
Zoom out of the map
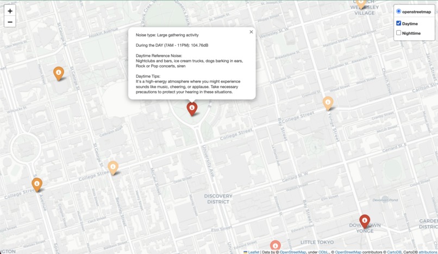[x=10, y=22]
